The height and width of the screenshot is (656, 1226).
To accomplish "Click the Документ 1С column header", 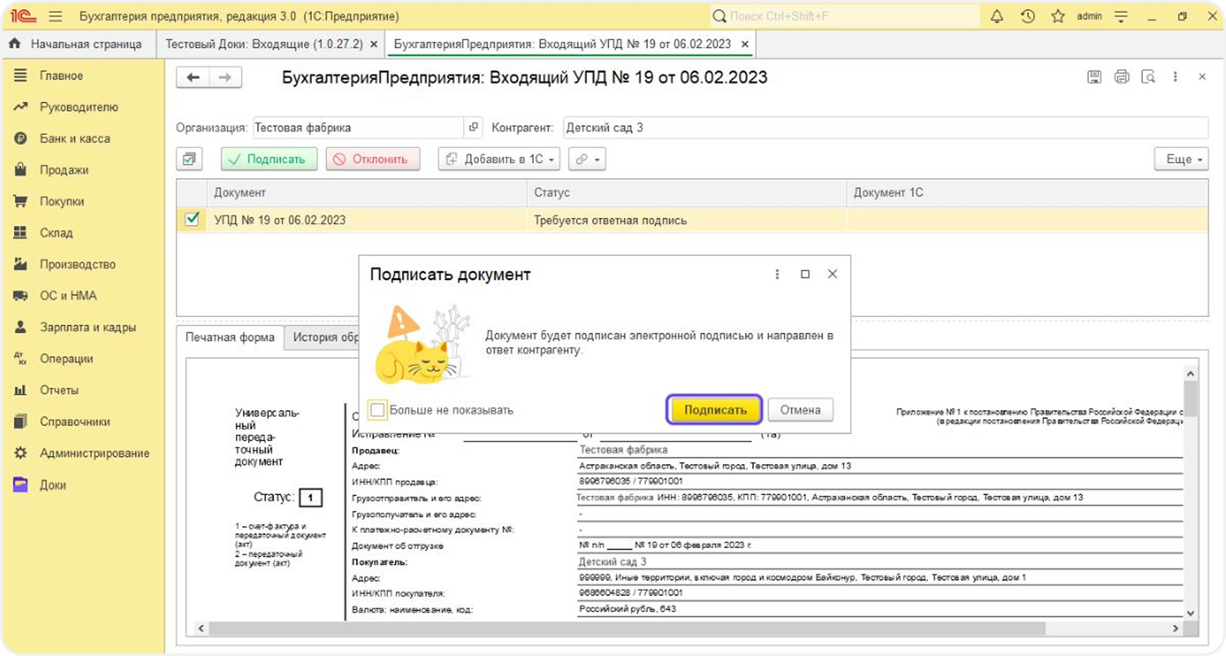I will [x=1027, y=192].
